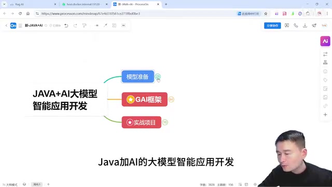Bookmark this page with the star
Screen dimensions: 332x187
click(266, 14)
